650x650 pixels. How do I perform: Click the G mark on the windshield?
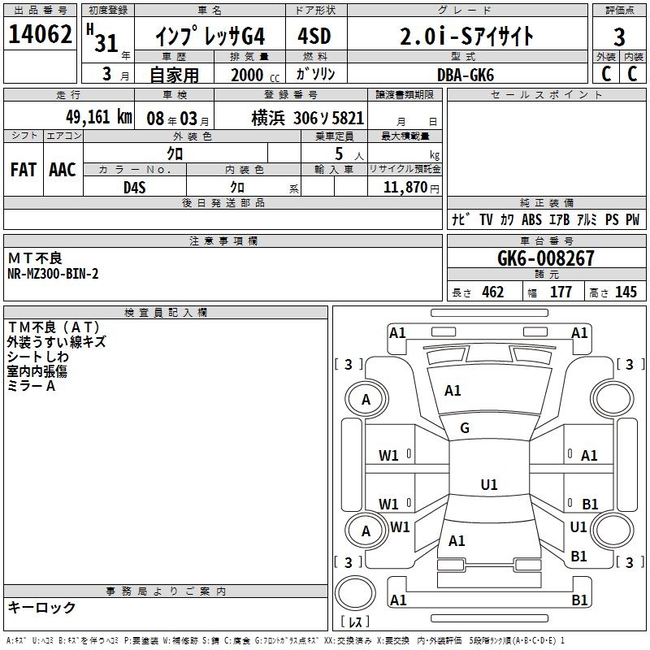pos(465,428)
